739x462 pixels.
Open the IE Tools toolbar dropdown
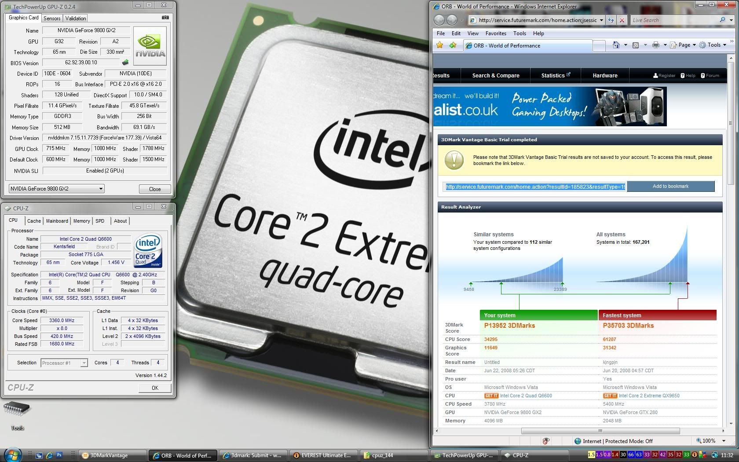pos(713,45)
